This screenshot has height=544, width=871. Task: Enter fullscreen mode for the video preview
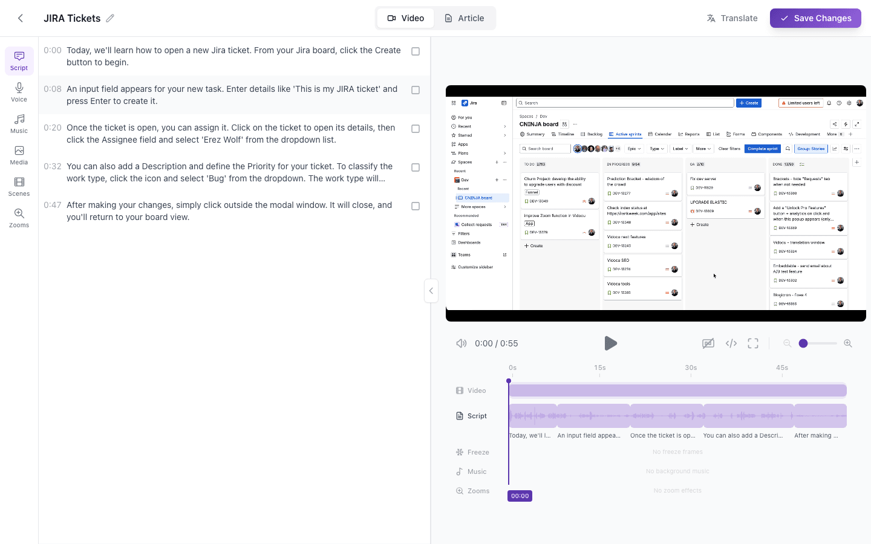753,343
